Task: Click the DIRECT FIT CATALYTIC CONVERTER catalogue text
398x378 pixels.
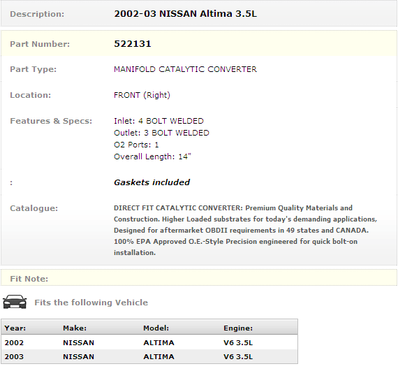Action: point(246,230)
